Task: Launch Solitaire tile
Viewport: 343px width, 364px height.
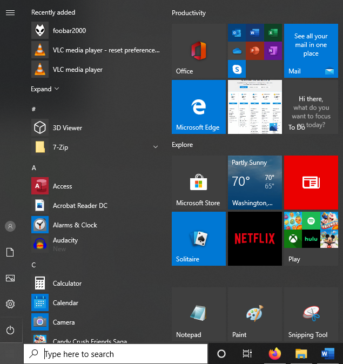Action: (x=198, y=238)
